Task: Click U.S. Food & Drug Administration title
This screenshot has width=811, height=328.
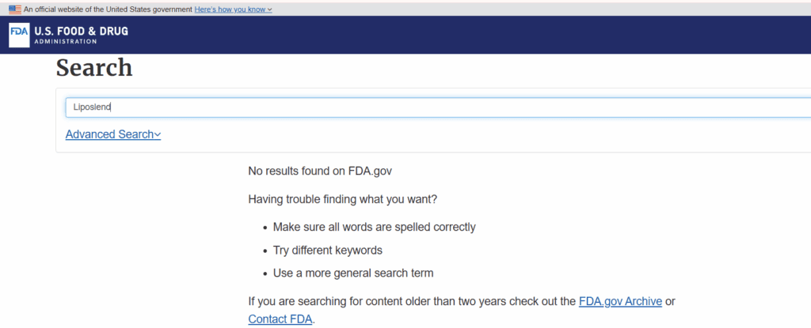Action: coord(82,35)
